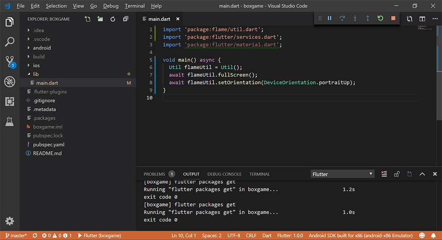Open the Source Control view
This screenshot has width=442, height=240.
coord(9,62)
